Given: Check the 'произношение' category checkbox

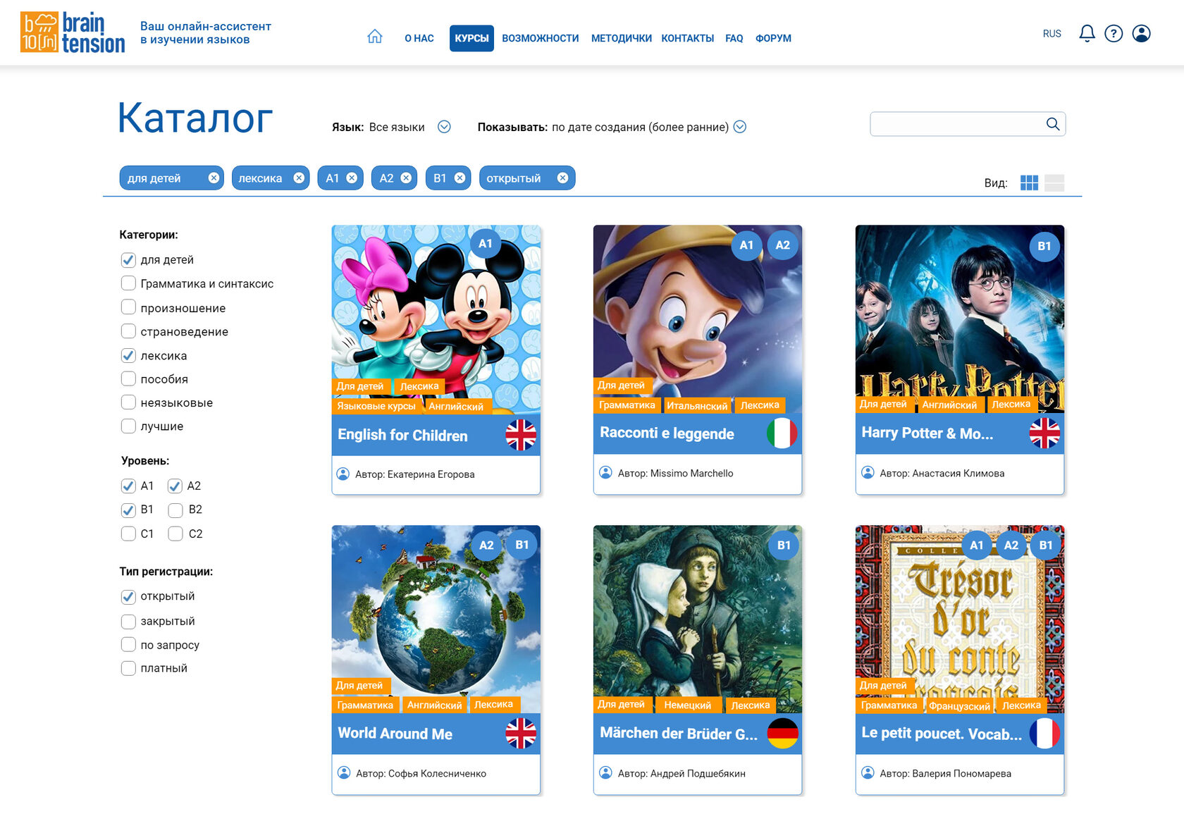Looking at the screenshot, I should 128,307.
